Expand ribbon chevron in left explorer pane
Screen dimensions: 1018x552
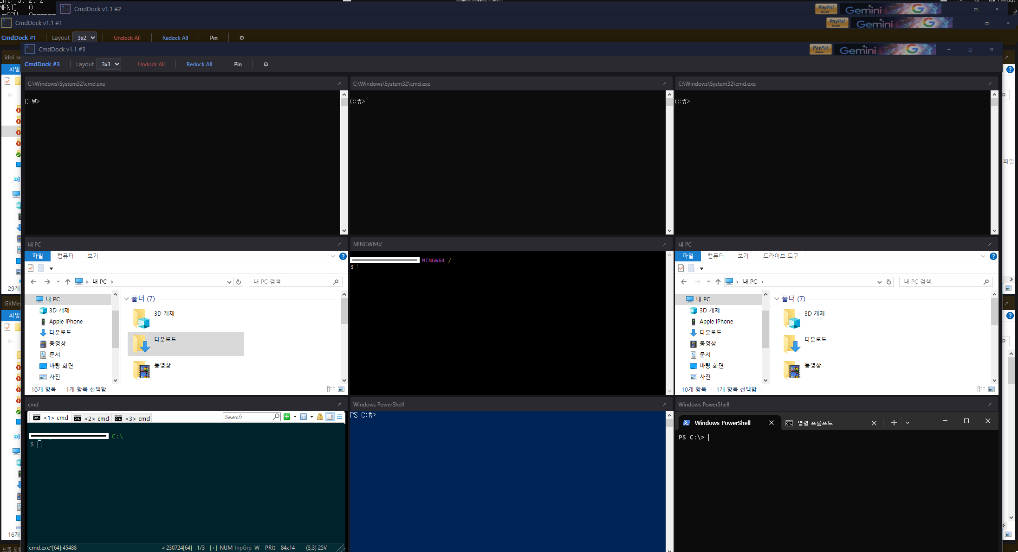click(x=333, y=256)
